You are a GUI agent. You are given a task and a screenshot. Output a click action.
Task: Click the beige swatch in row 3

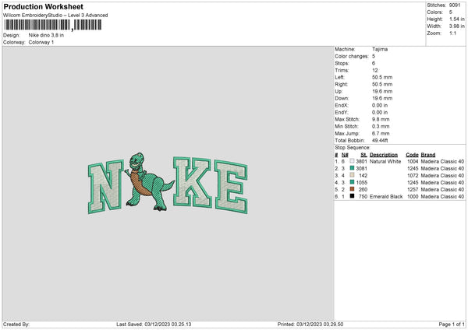pyautogui.click(x=353, y=175)
